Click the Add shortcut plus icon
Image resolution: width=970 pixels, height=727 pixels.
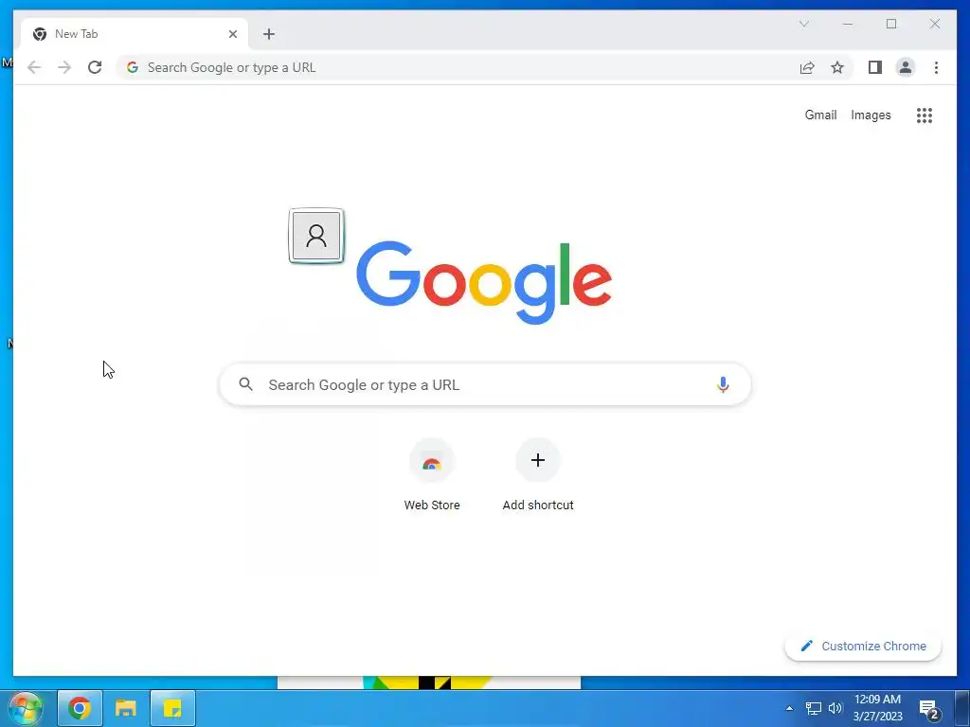(538, 460)
